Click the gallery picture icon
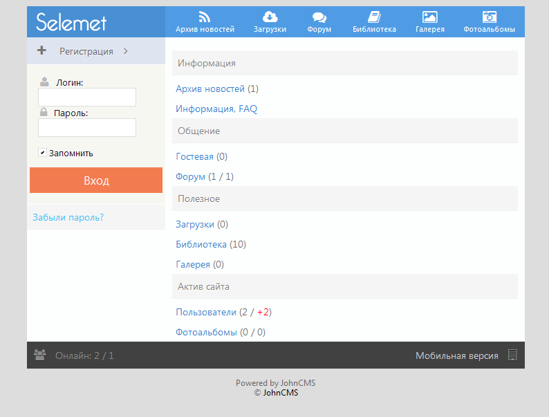 click(x=430, y=17)
